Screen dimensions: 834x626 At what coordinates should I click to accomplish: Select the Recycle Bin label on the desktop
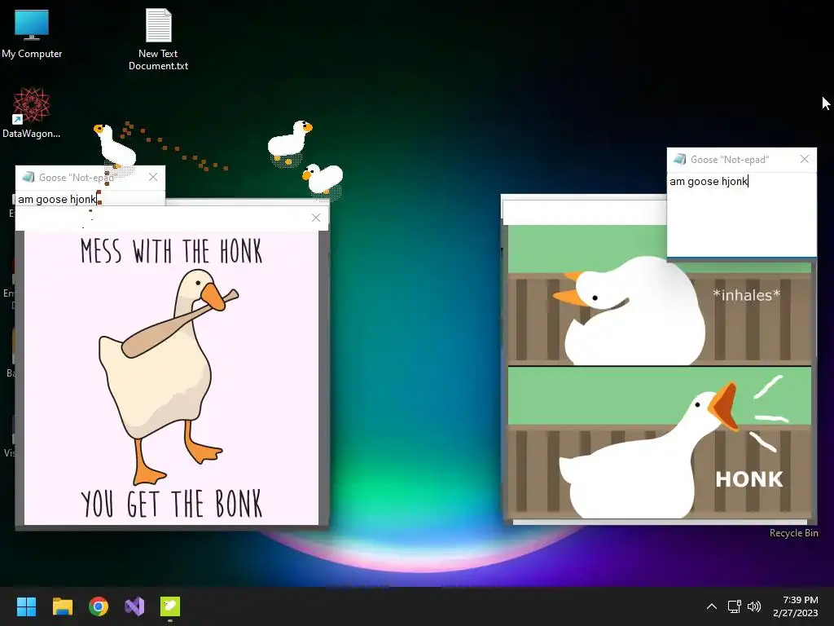793,533
